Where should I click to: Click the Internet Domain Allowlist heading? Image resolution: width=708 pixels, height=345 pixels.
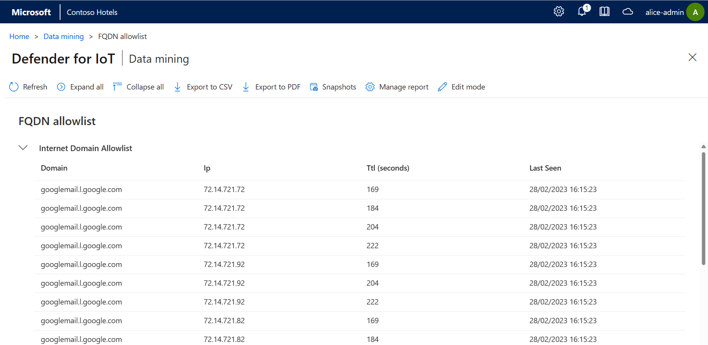[x=86, y=148]
